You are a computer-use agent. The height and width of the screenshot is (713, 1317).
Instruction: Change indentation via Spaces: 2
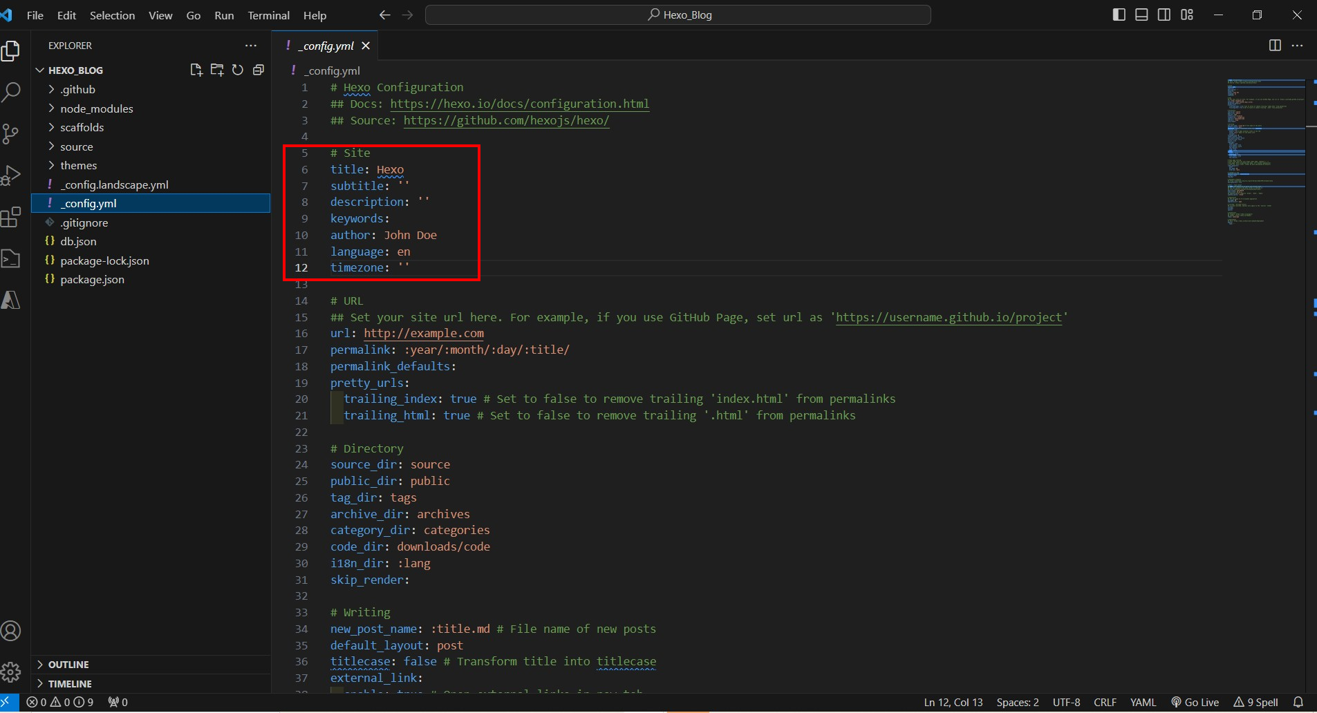pyautogui.click(x=1017, y=703)
